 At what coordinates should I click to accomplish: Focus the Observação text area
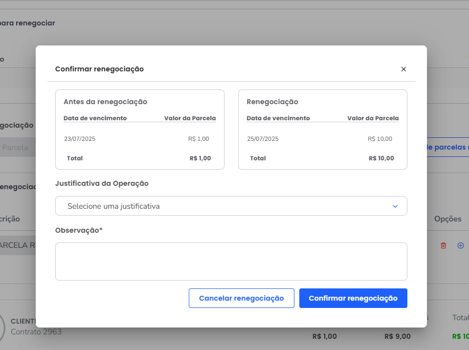tap(231, 262)
